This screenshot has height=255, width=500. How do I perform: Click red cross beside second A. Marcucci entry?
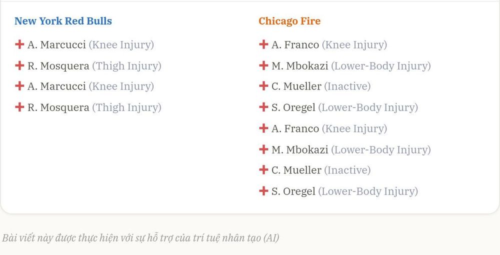coord(19,85)
